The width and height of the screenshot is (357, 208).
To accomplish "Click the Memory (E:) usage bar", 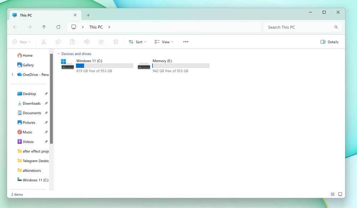I will coord(181,66).
